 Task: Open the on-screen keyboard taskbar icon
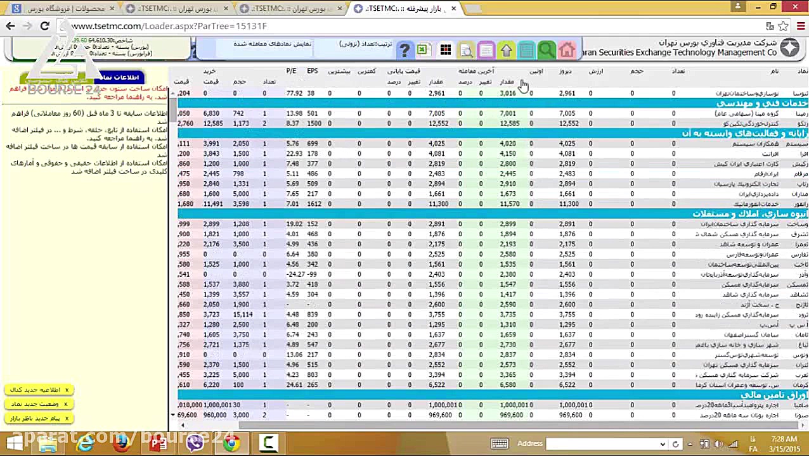click(499, 444)
